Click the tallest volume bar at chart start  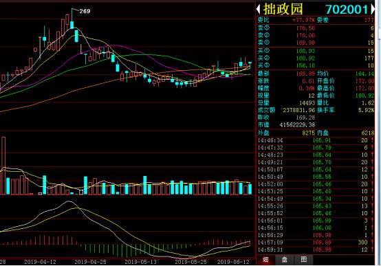tap(3, 166)
